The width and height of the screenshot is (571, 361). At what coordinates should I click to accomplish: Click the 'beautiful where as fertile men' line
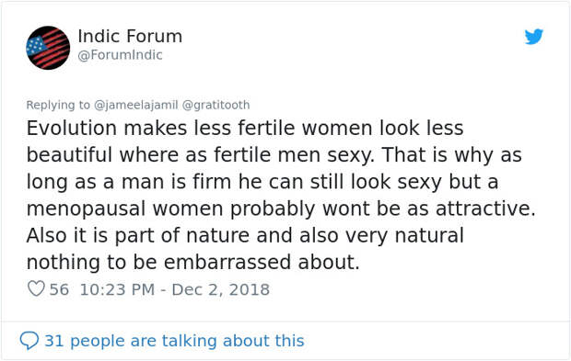click(x=274, y=154)
